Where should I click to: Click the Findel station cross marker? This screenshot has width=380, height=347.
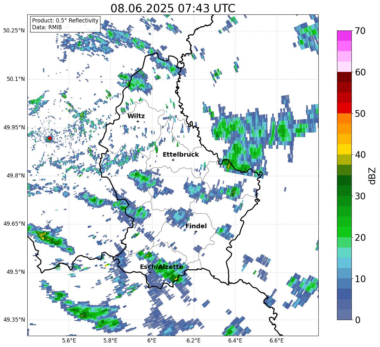196,232
